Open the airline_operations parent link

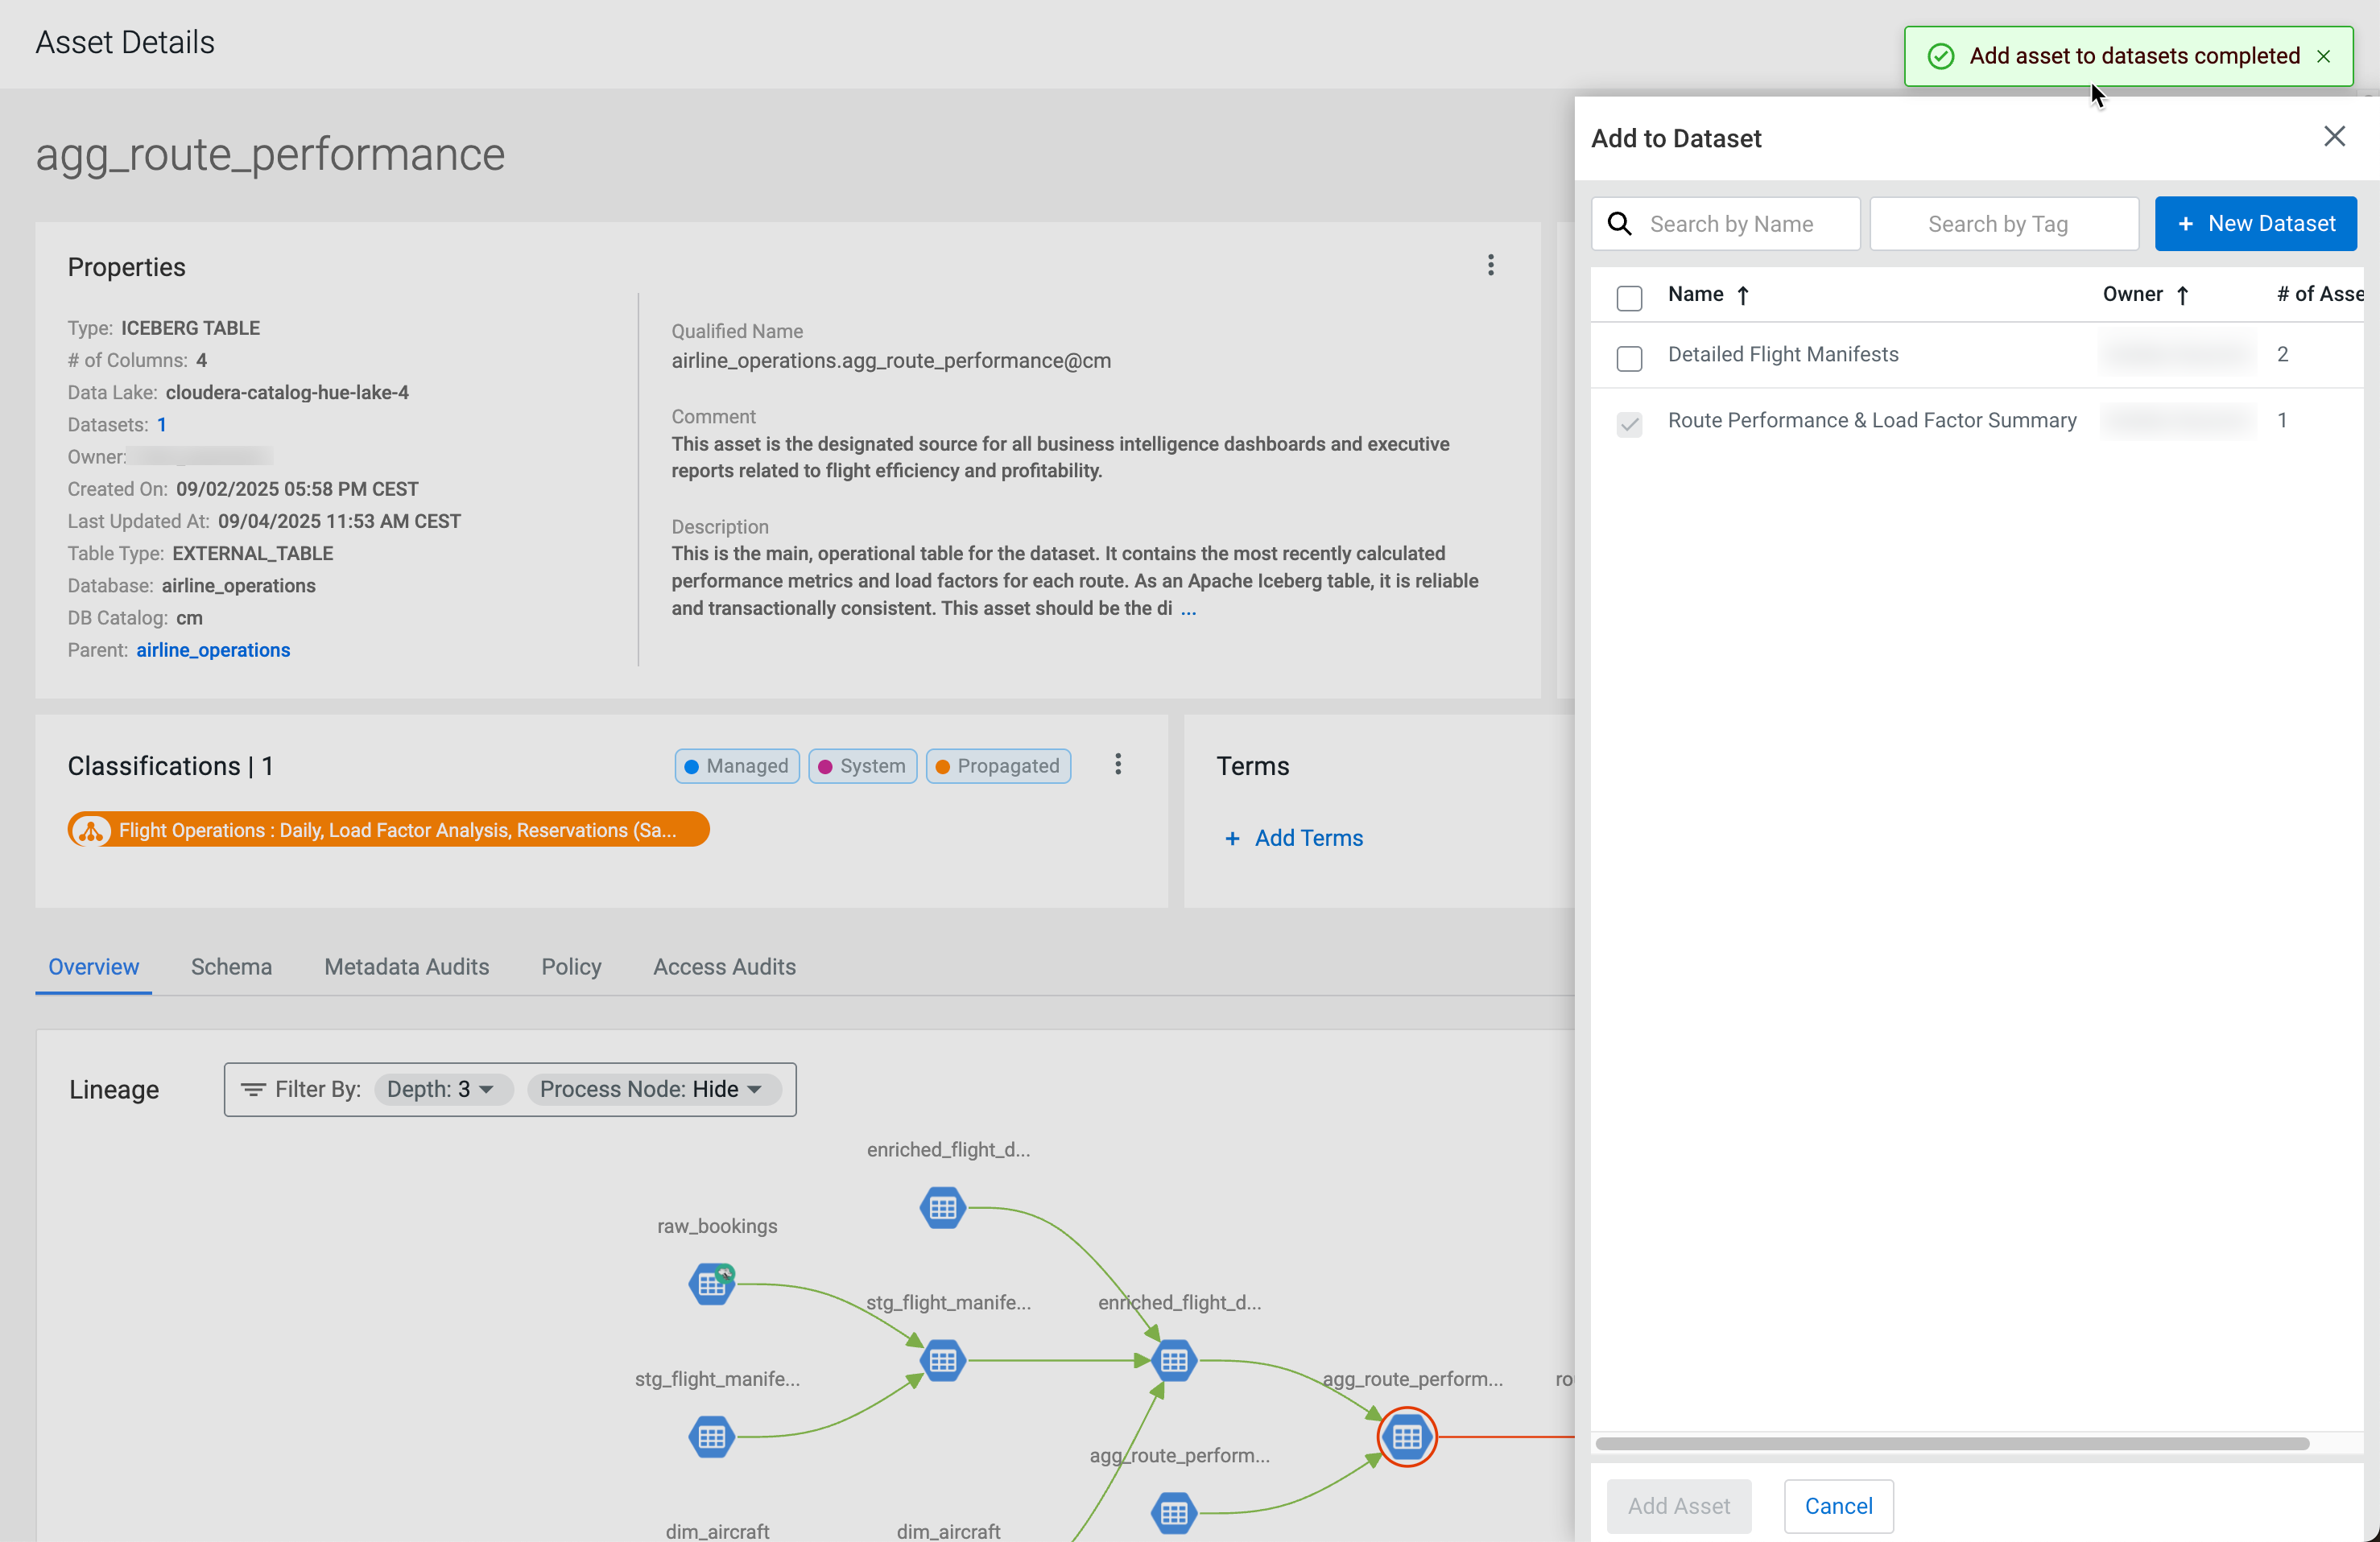pos(213,649)
